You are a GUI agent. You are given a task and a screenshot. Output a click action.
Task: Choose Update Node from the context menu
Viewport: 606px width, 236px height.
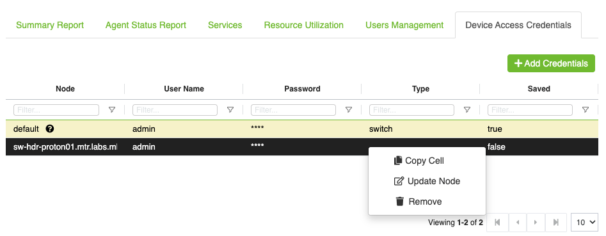pyautogui.click(x=427, y=181)
